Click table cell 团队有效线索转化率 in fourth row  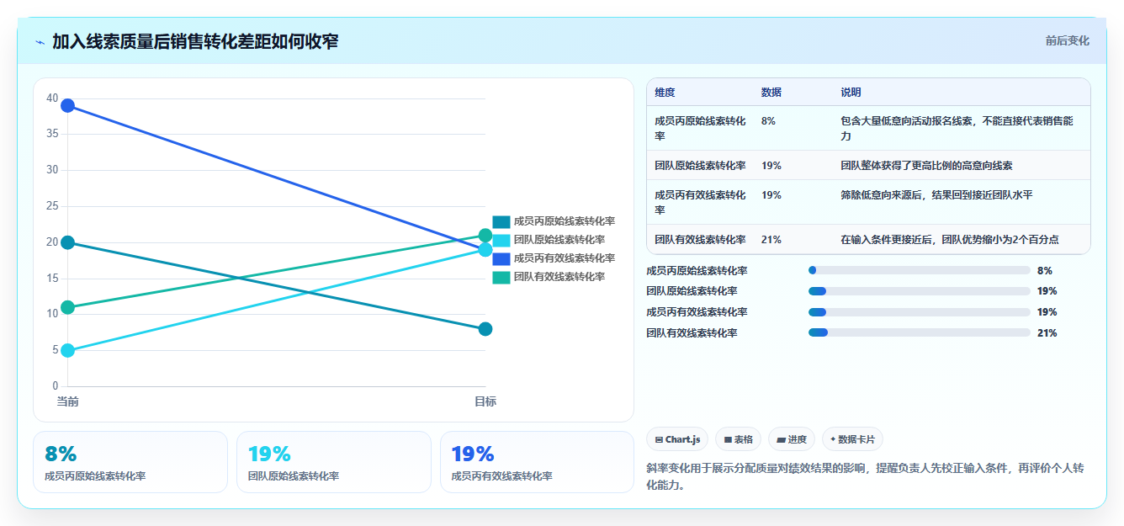[700, 240]
